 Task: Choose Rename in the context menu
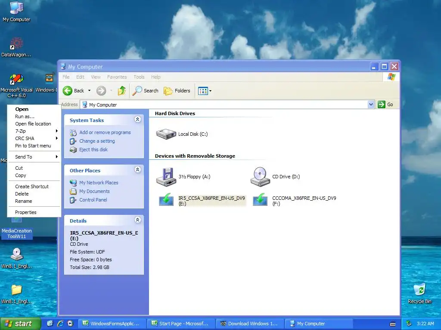pyautogui.click(x=34, y=201)
